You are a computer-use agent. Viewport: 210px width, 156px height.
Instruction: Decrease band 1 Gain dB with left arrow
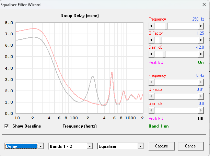point(151,54)
